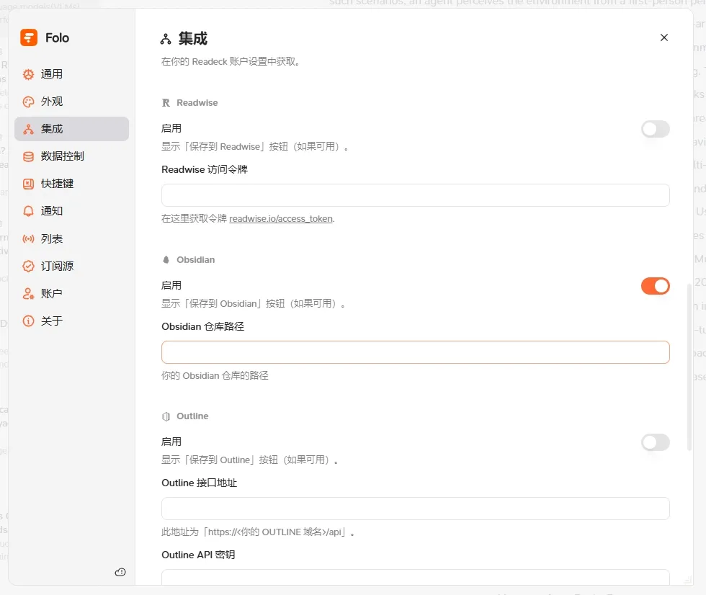Viewport: 706px width, 595px height.
Task: Click the 'Outline 接口地址' label
Action: 200,483
